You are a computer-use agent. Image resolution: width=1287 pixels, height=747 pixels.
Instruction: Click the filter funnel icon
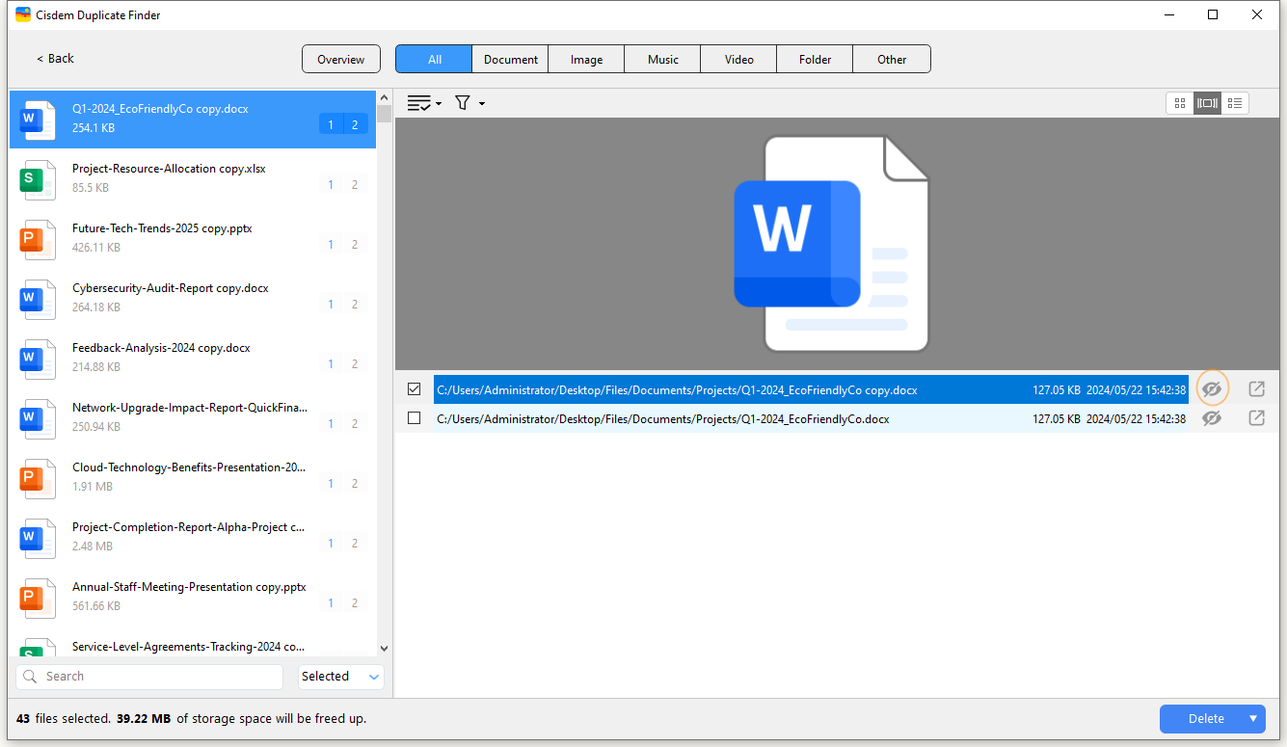click(x=463, y=103)
